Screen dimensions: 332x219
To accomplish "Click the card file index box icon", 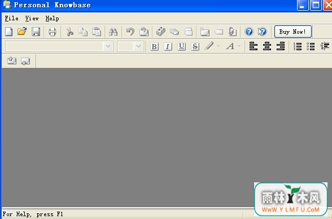I will pos(161,32).
